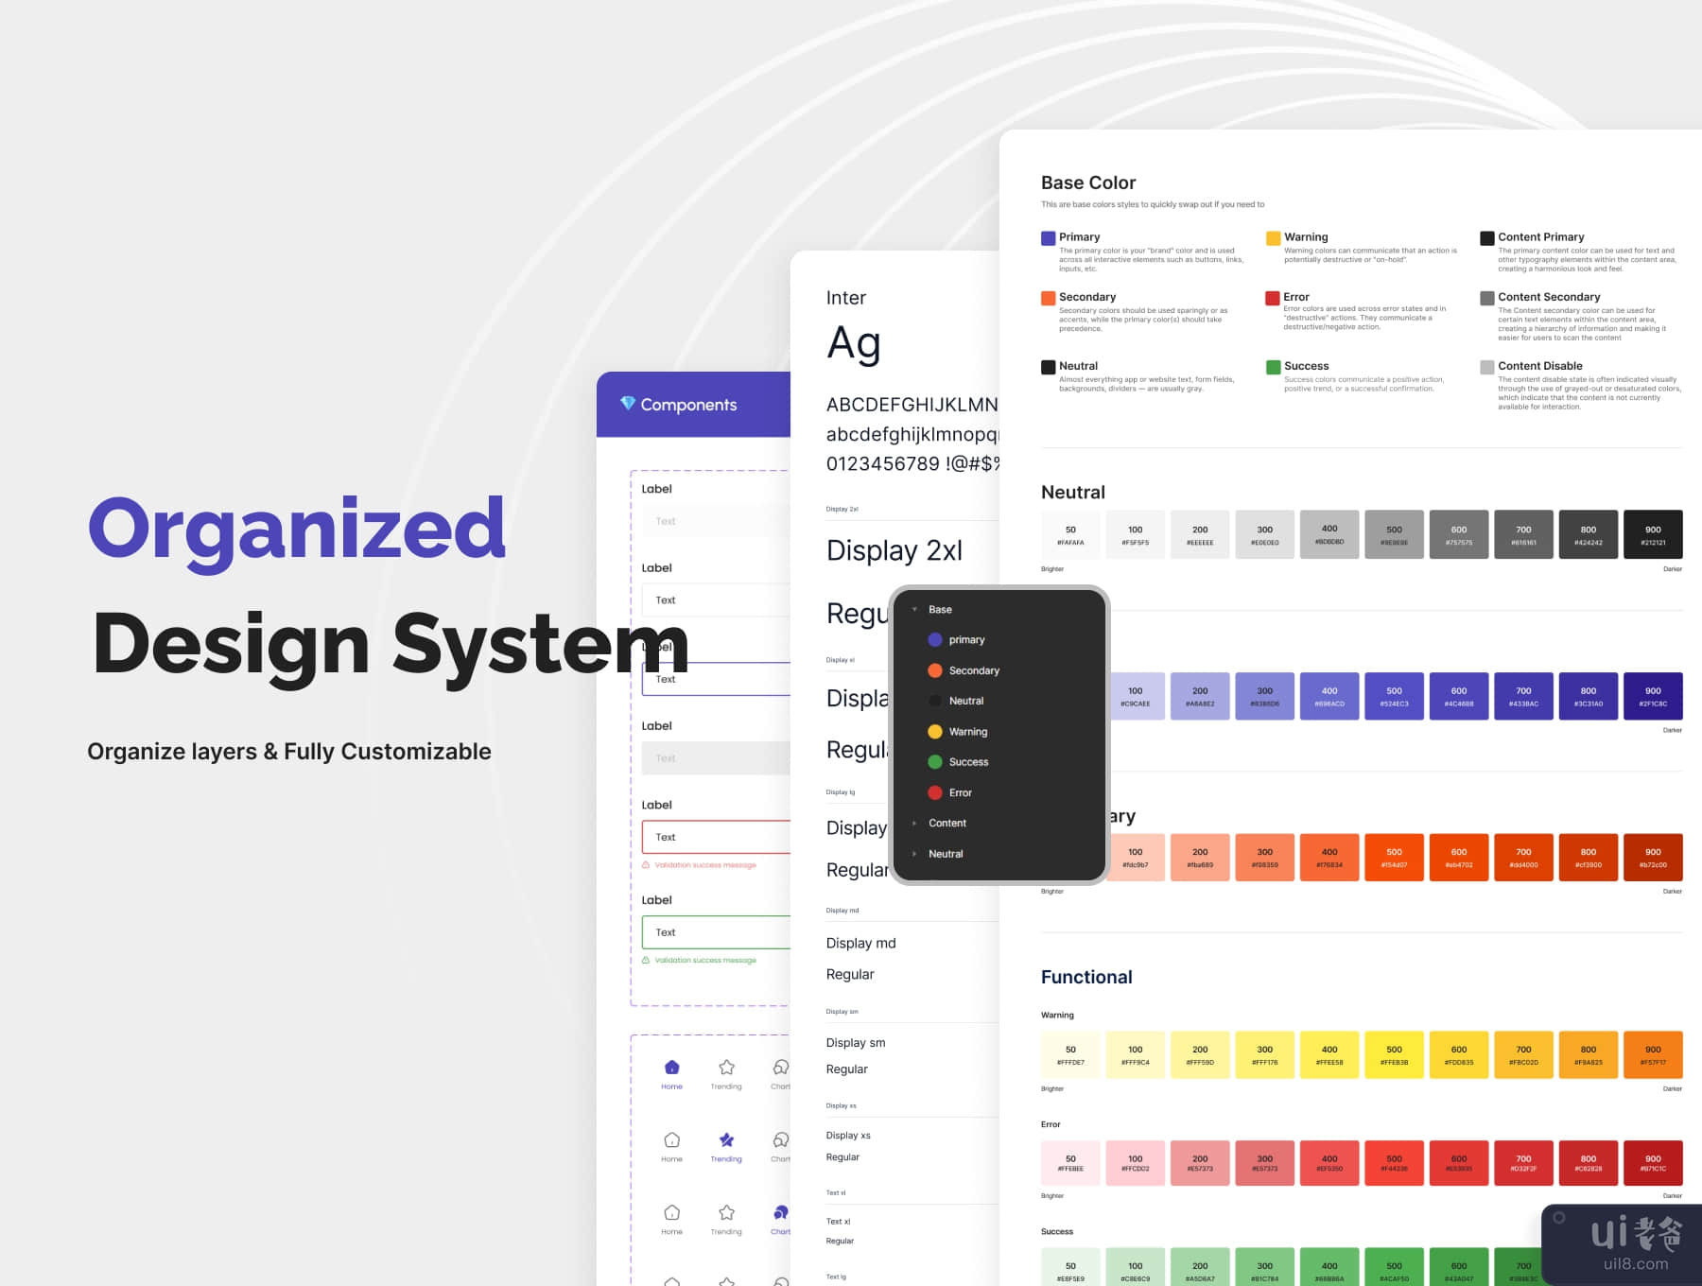Click the red lock icon under error field
The height and width of the screenshot is (1286, 1702).
[646, 865]
